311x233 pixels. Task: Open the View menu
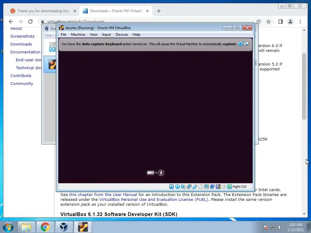click(x=94, y=35)
